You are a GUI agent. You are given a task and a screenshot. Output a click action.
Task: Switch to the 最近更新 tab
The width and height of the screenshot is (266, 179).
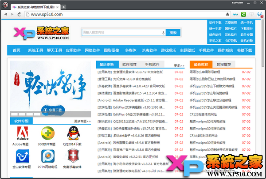107,65
